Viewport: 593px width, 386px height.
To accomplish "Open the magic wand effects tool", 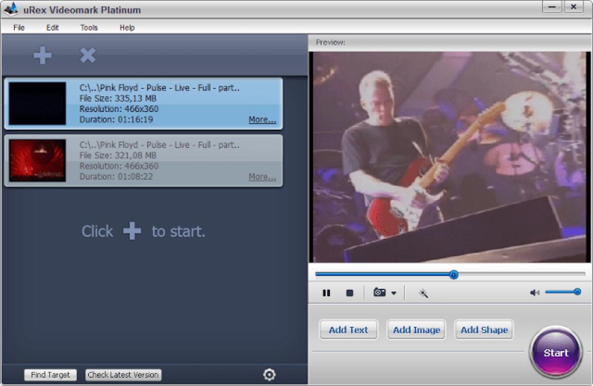I will pyautogui.click(x=423, y=293).
